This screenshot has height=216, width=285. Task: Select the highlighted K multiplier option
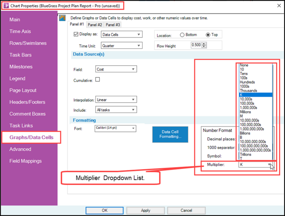pyautogui.click(x=255, y=95)
